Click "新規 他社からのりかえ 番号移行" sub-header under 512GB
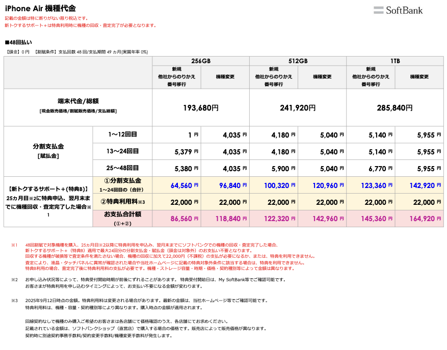 pos(274,76)
